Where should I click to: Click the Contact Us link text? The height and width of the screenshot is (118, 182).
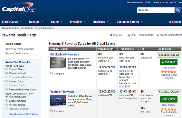coord(147,35)
